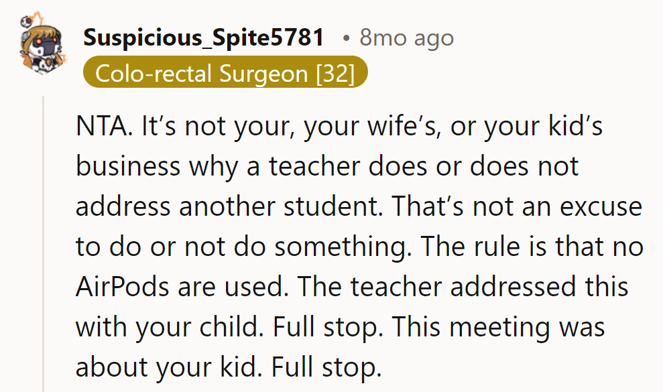This screenshot has width=663, height=392.
Task: Click the "8mo ago" comment timestamp
Action: [x=406, y=38]
